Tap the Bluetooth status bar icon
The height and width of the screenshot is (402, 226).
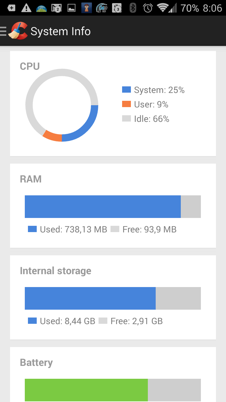point(133,8)
